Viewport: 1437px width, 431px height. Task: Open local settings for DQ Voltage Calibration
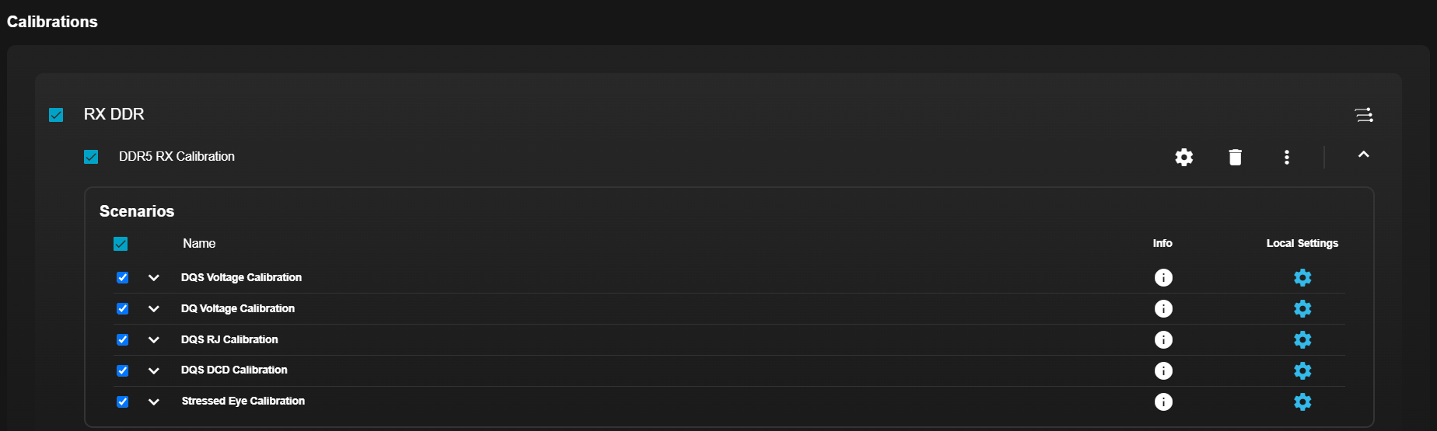[1302, 308]
